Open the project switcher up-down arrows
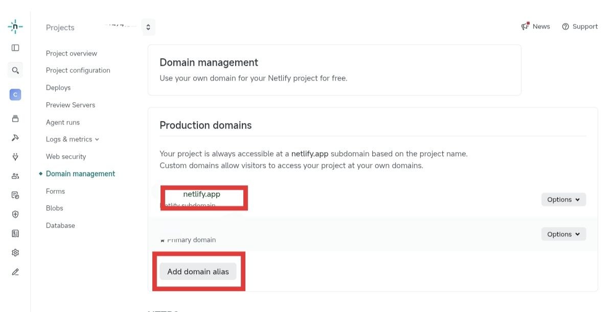This screenshot has width=613, height=312. click(x=148, y=28)
